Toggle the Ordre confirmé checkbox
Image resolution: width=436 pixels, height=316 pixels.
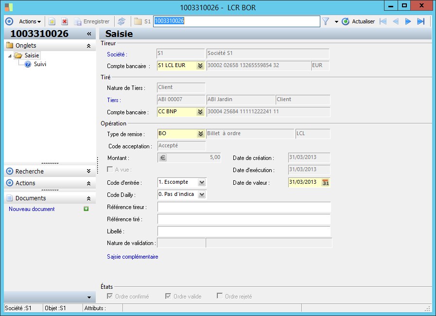pos(110,296)
